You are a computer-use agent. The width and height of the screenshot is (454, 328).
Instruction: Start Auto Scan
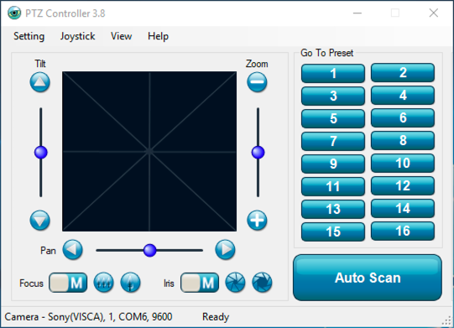click(x=368, y=278)
